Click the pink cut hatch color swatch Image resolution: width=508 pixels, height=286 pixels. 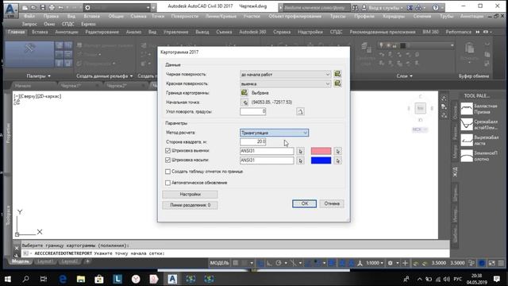[321, 151]
